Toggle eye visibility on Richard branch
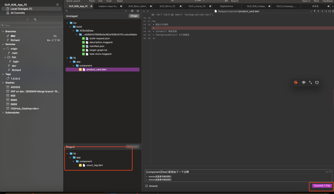This screenshot has width=334, height=194. (x=59, y=40)
